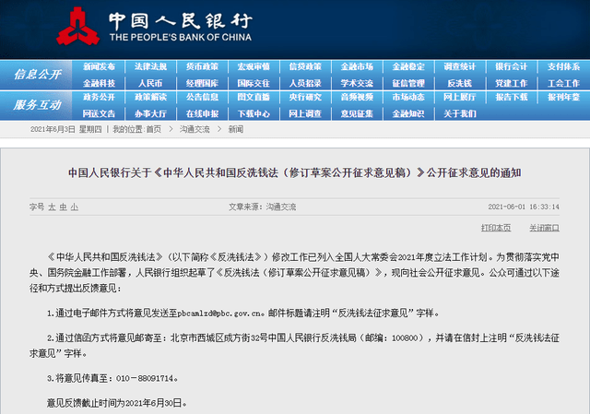Visit the 关于我们 page
Screen dimensions: 590x414
(x=460, y=113)
